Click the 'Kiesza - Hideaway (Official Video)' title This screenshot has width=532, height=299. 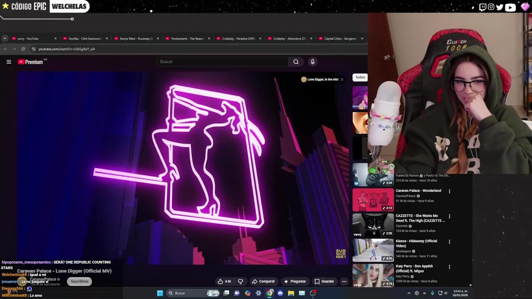pos(416,243)
